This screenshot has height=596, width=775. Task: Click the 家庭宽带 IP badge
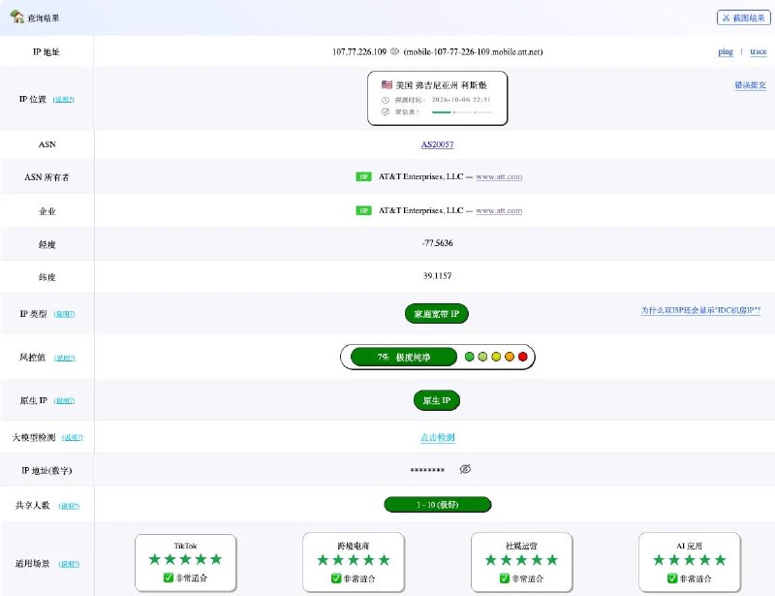click(437, 314)
